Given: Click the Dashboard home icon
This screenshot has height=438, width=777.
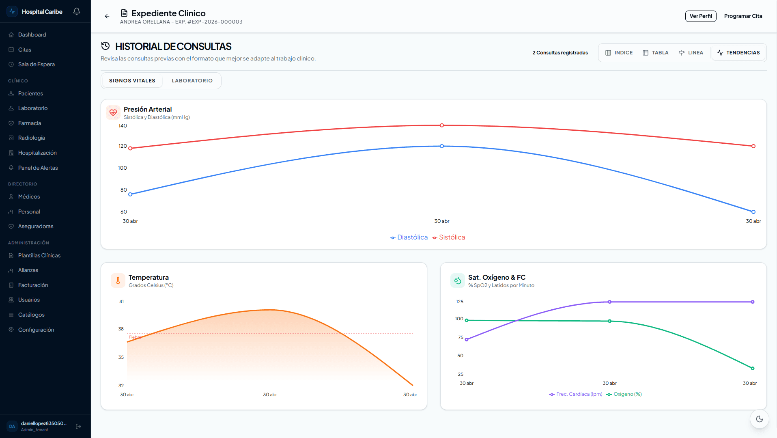Looking at the screenshot, I should pos(11,35).
